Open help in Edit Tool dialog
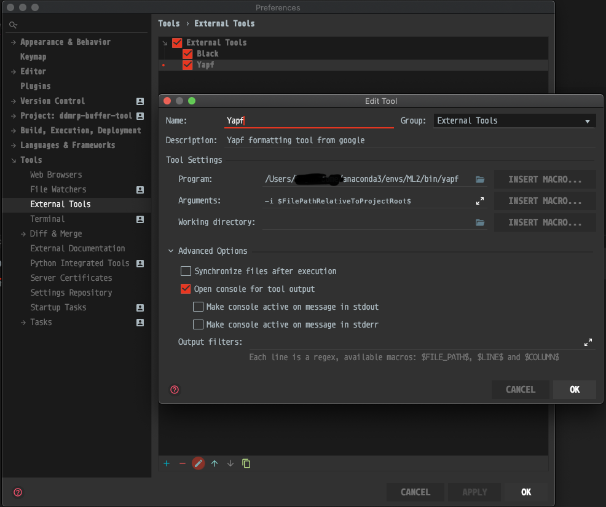 point(175,390)
